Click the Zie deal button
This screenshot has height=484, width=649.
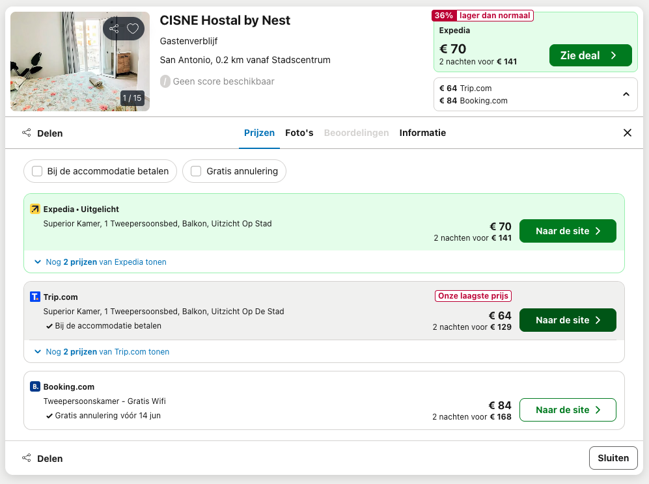590,55
